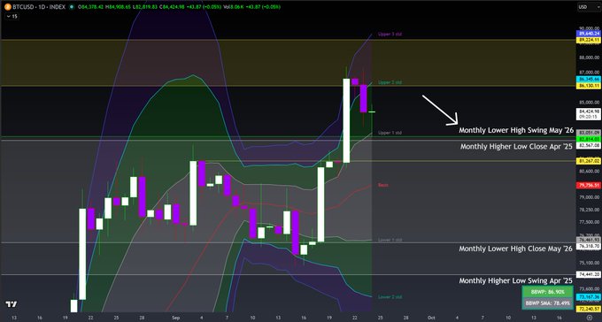Select the 81,267.02 yellow price label
The image size is (602, 322).
coord(589,161)
